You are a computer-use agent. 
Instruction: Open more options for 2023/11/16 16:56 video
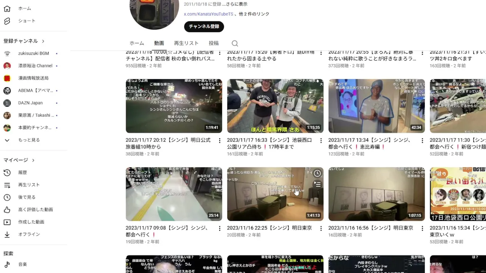point(422,229)
